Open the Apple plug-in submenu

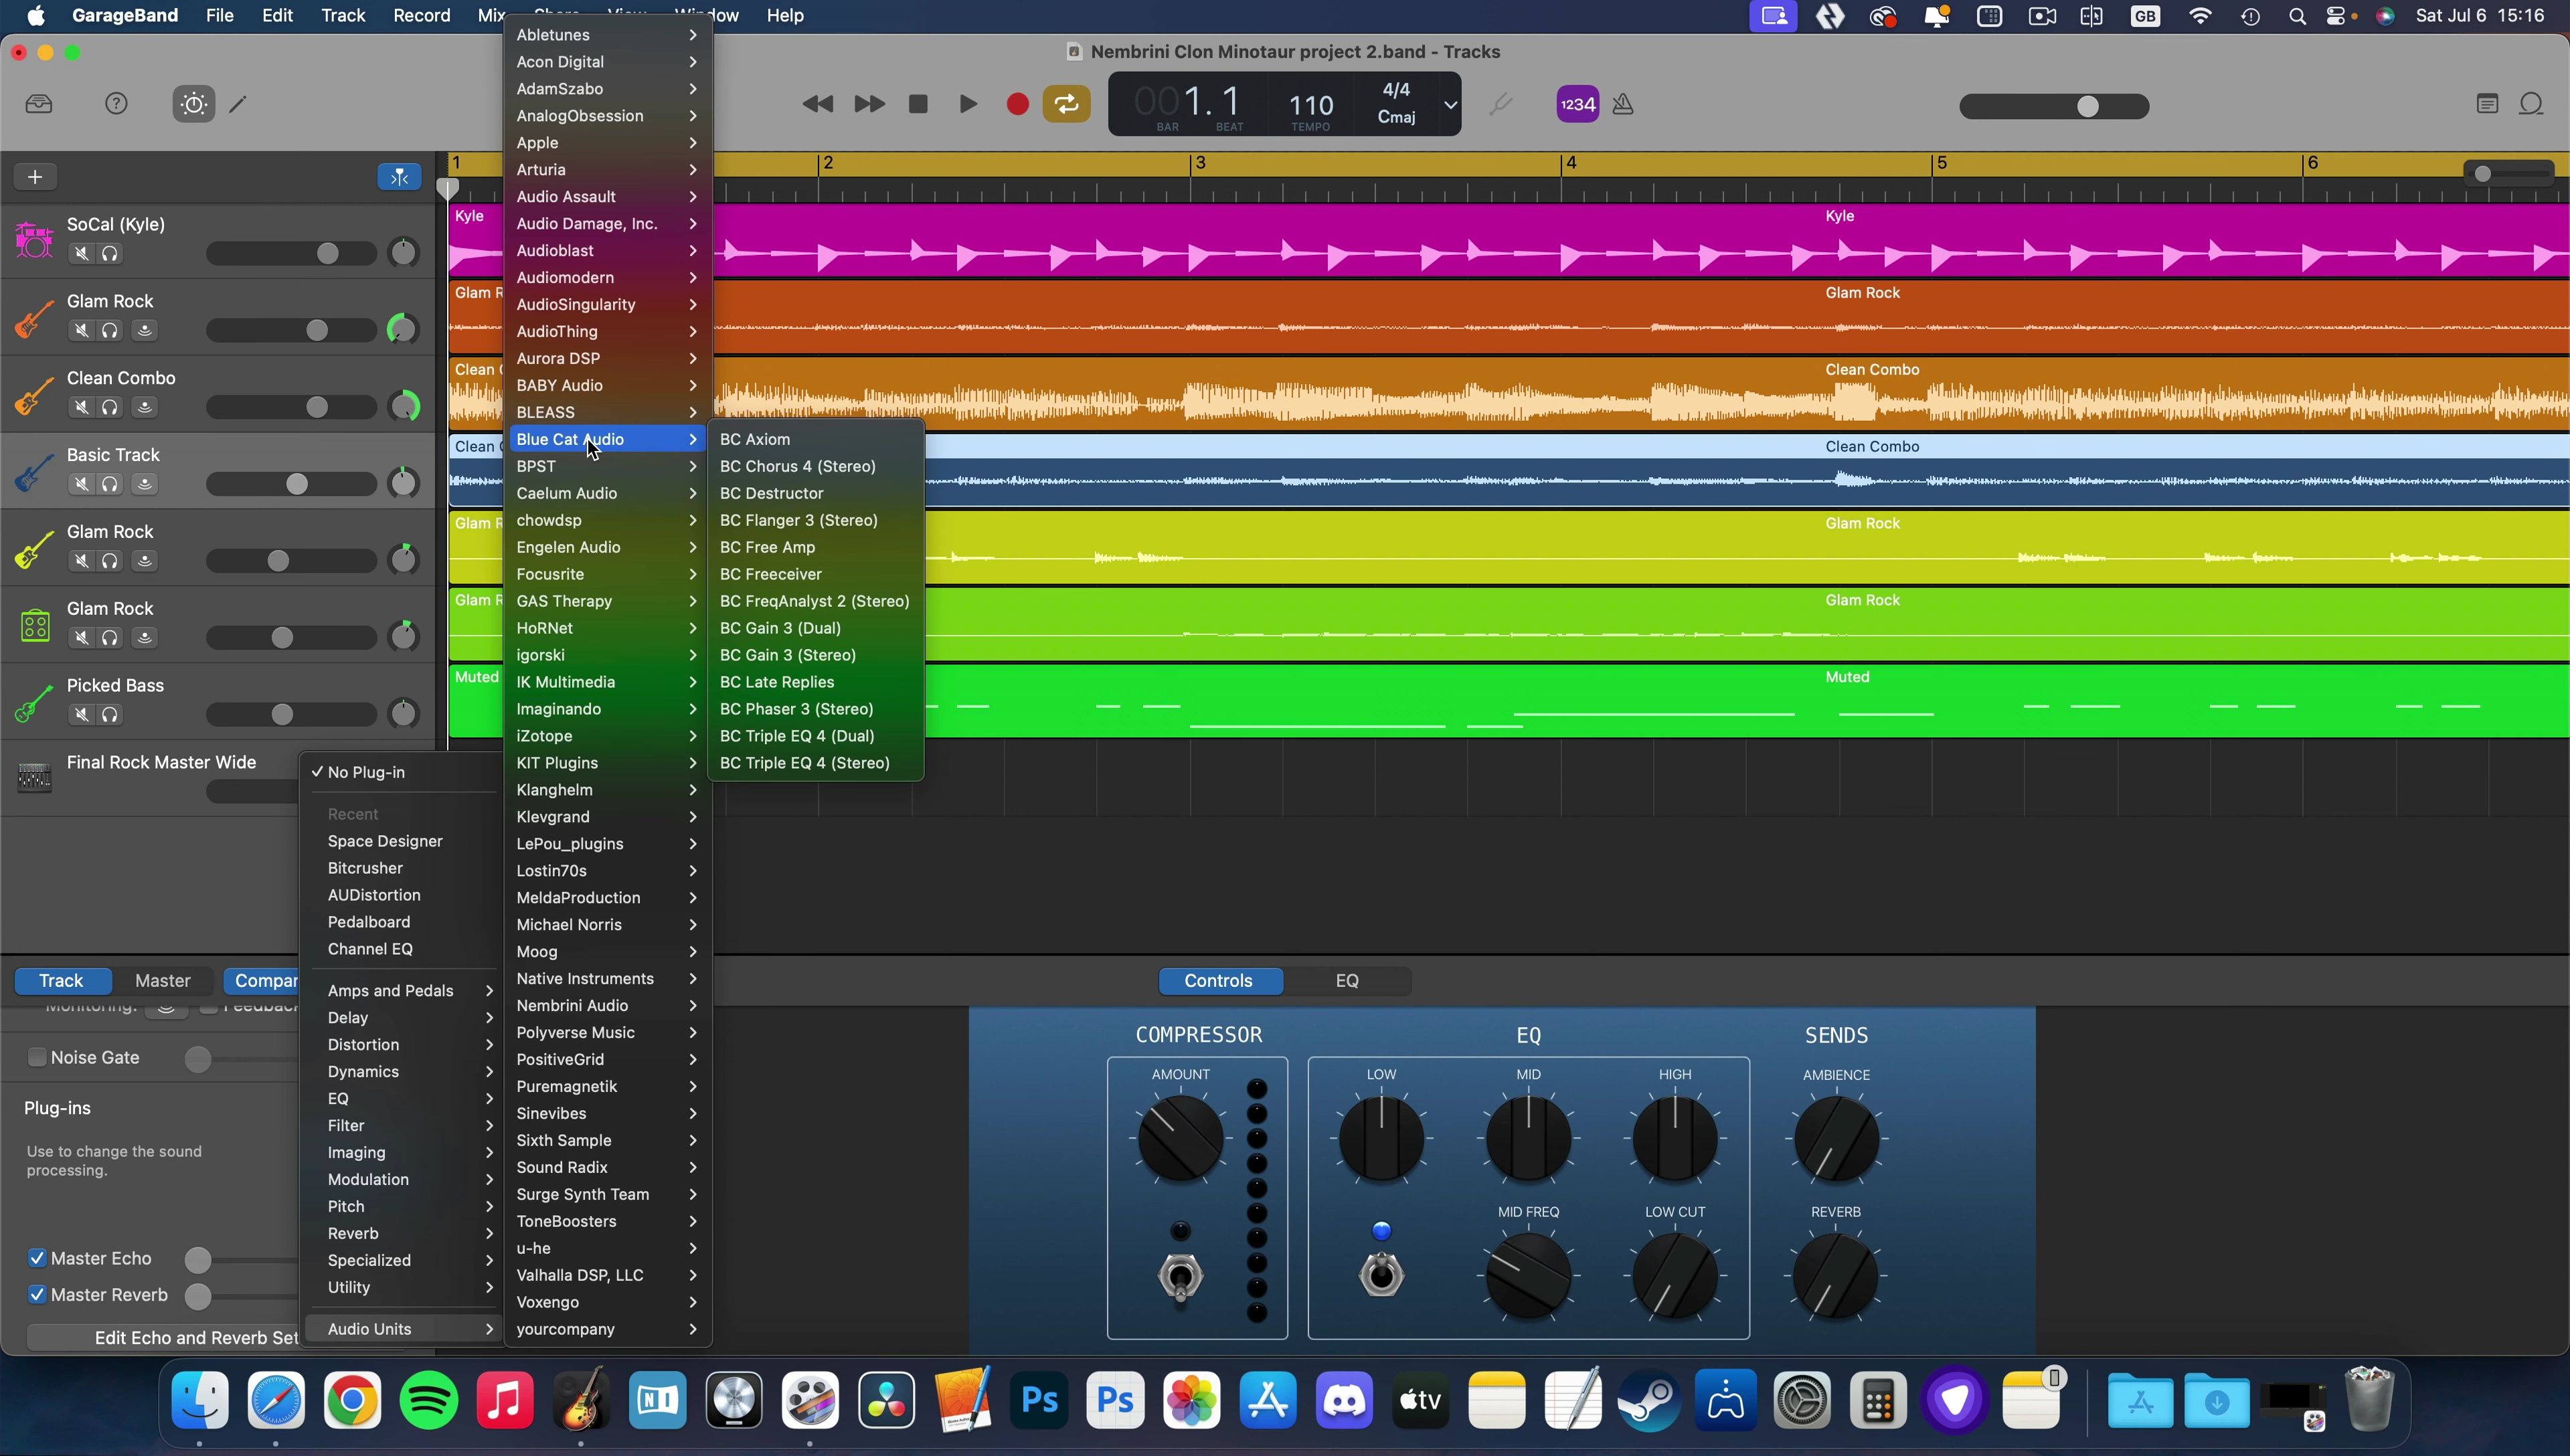click(606, 142)
